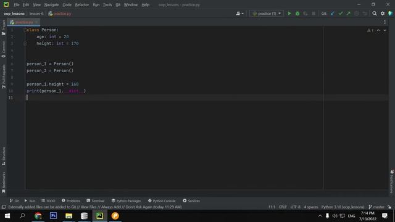
Task: Open the Project tool window sidebar
Action: coord(4,27)
